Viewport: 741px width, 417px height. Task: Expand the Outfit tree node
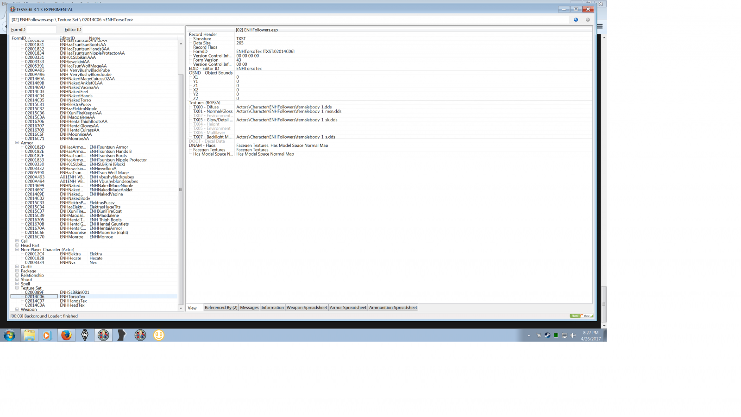pos(17,266)
